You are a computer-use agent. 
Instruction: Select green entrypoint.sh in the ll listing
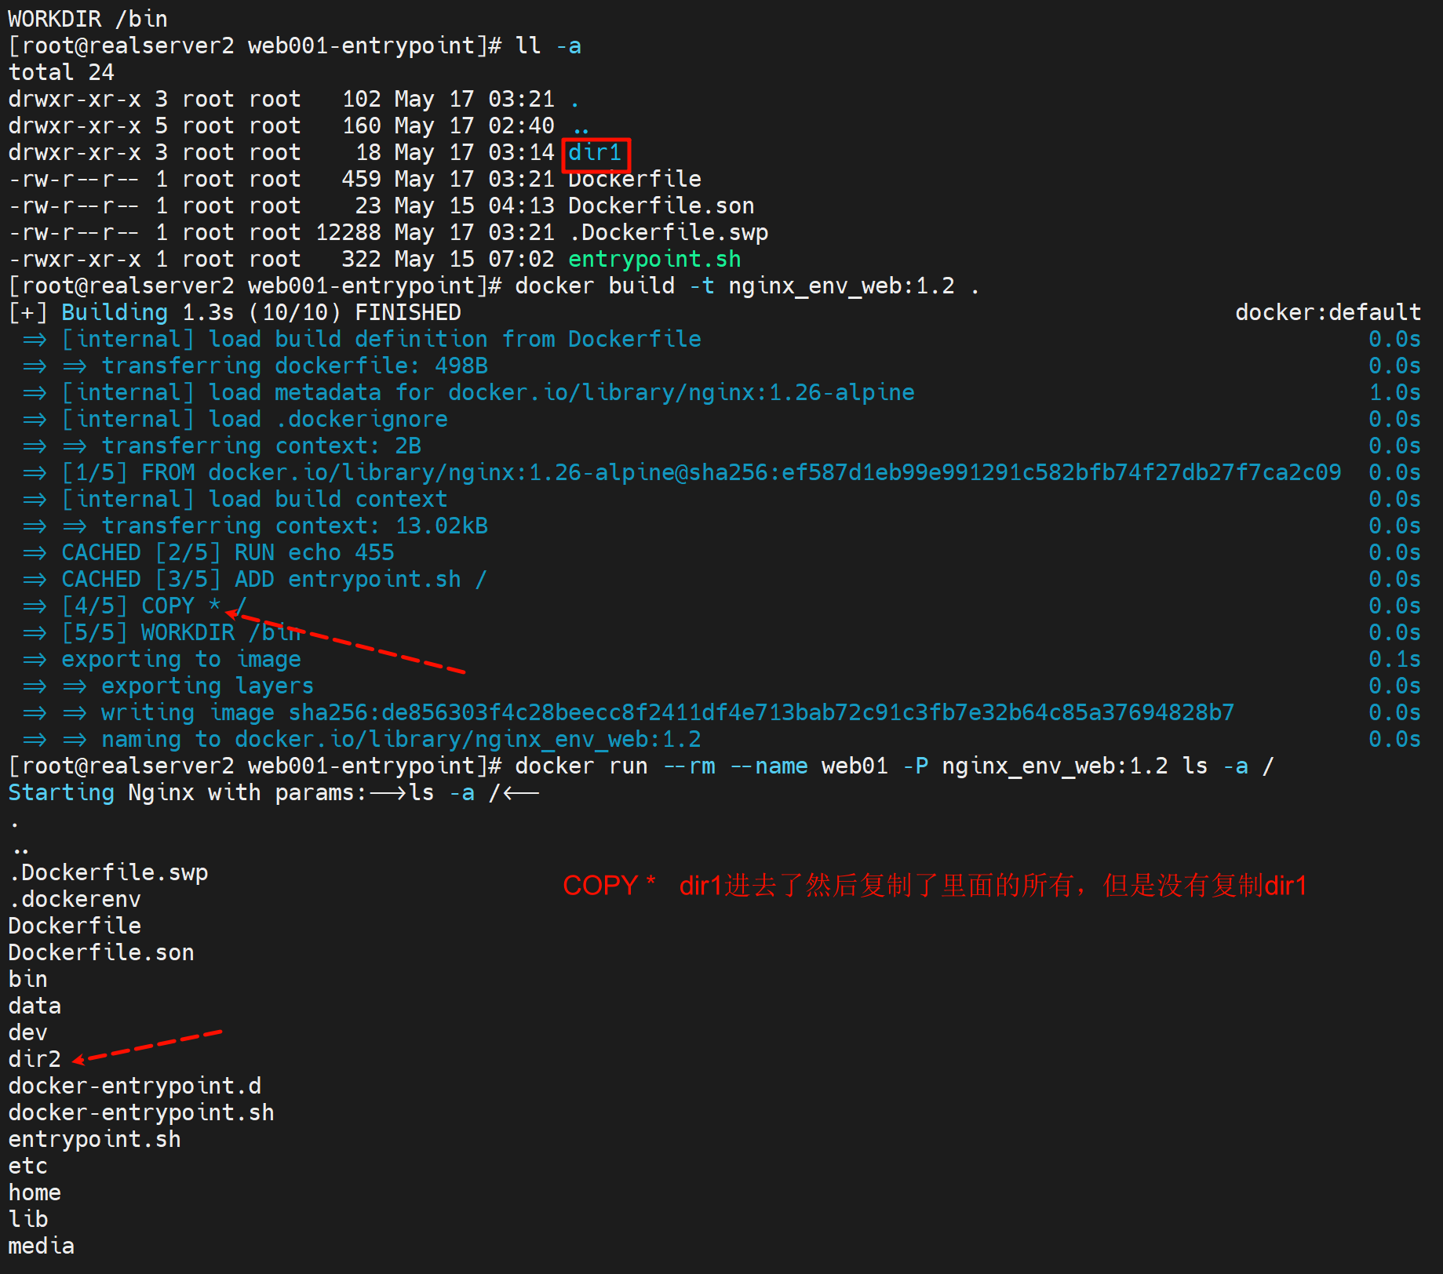[654, 259]
